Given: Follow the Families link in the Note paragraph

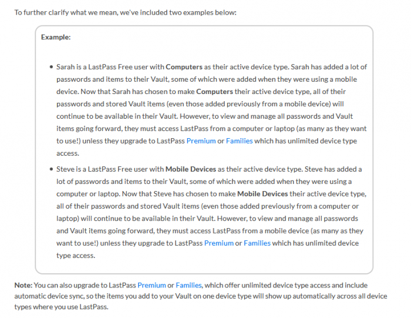Looking at the screenshot, I should (x=188, y=284).
